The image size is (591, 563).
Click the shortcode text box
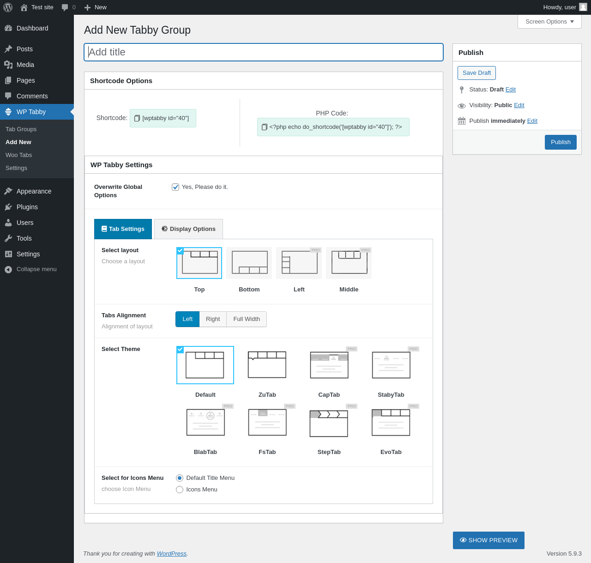tap(163, 118)
